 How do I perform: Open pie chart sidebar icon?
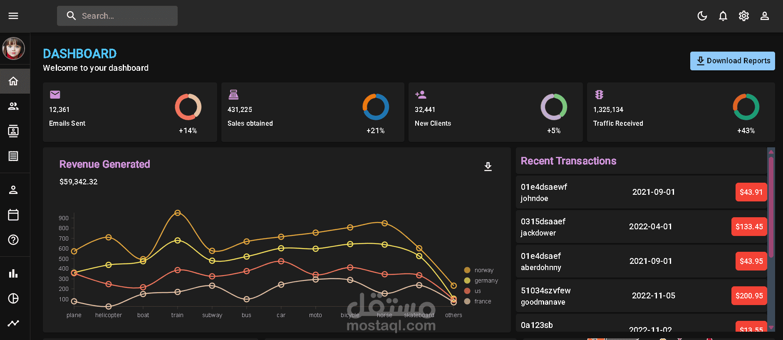[x=13, y=298]
